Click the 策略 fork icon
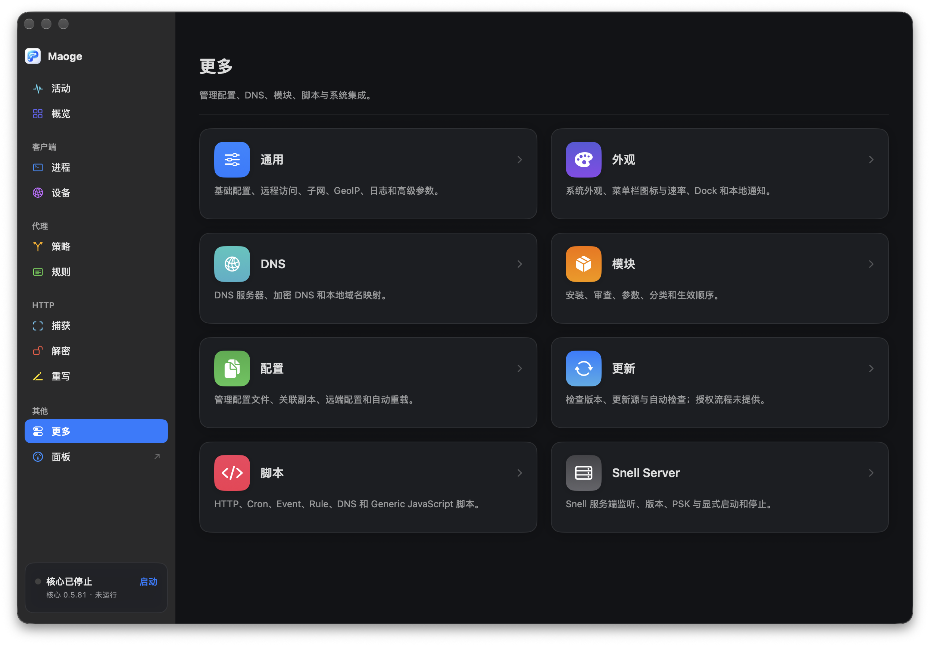 pyautogui.click(x=38, y=247)
